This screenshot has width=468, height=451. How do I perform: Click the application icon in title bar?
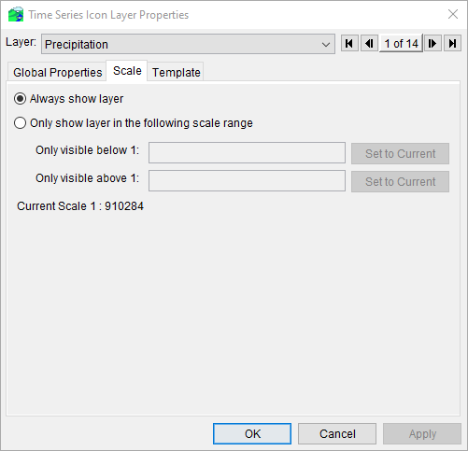(x=16, y=14)
